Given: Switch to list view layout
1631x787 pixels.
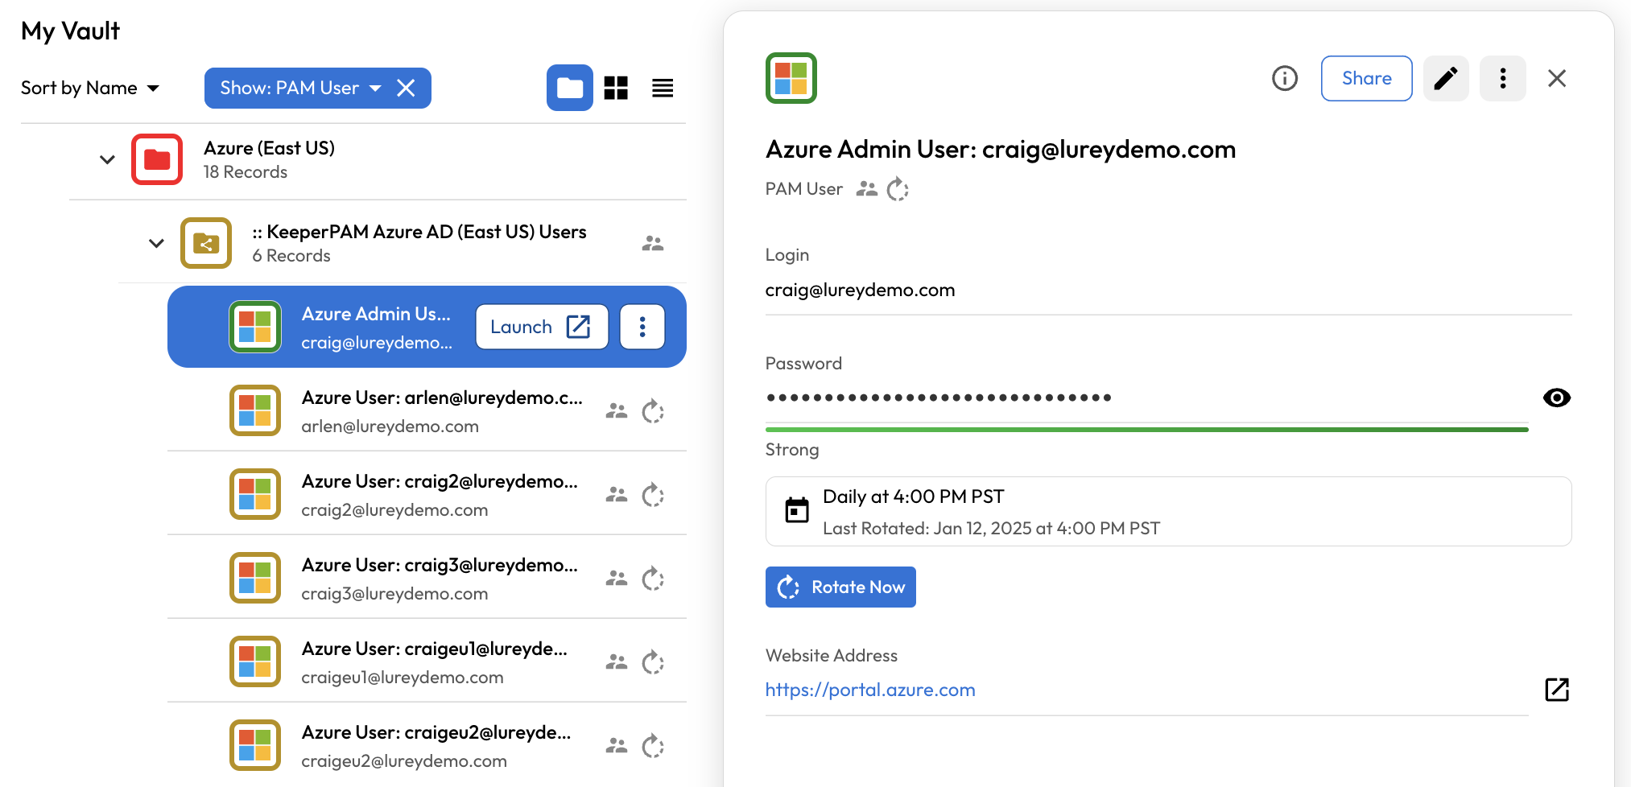Looking at the screenshot, I should pyautogui.click(x=663, y=88).
